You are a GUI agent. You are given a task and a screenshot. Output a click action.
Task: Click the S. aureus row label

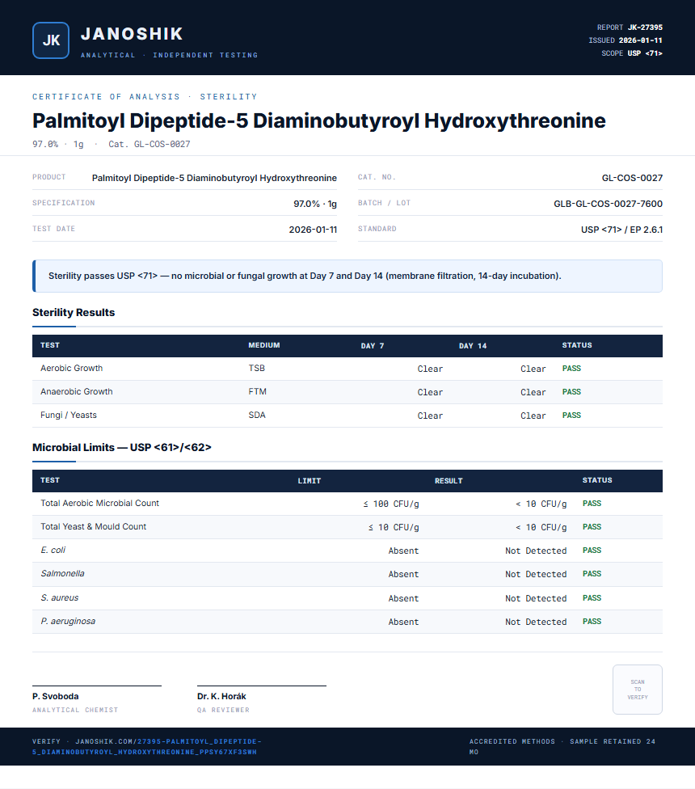[59, 597]
